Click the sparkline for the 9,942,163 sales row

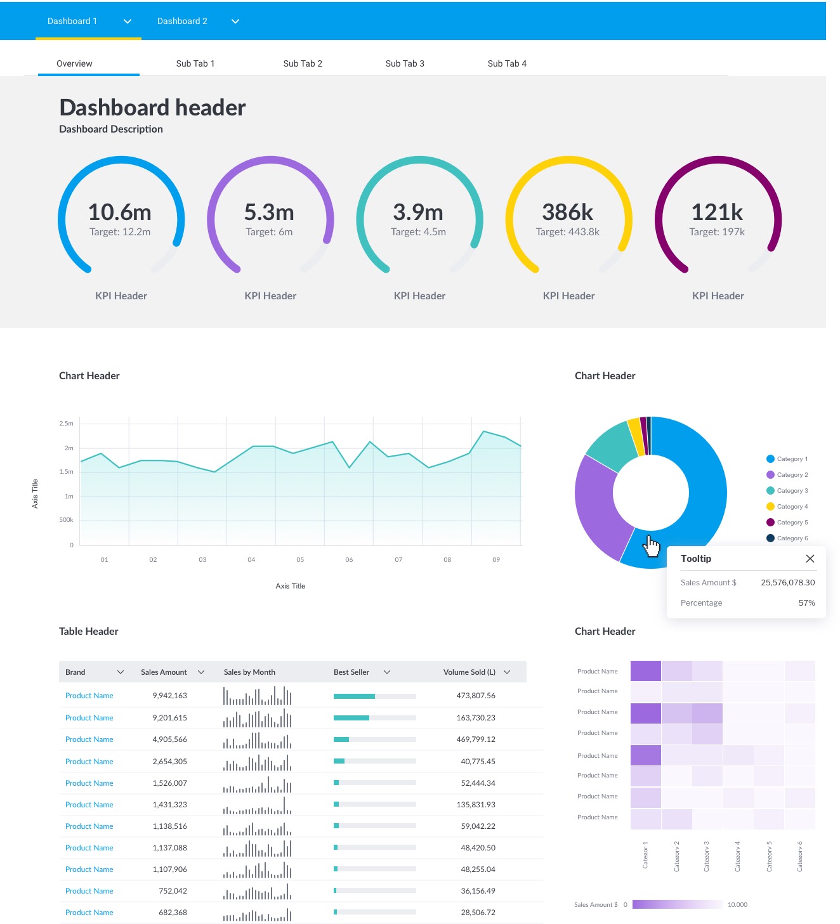click(256, 695)
